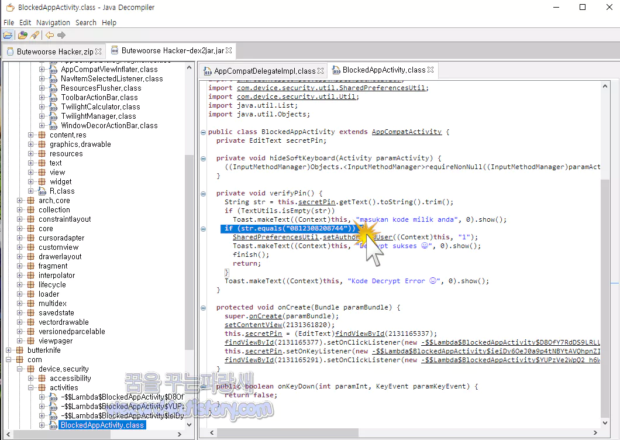
Task: Select the versionedparcelable package row
Action: click(71, 332)
